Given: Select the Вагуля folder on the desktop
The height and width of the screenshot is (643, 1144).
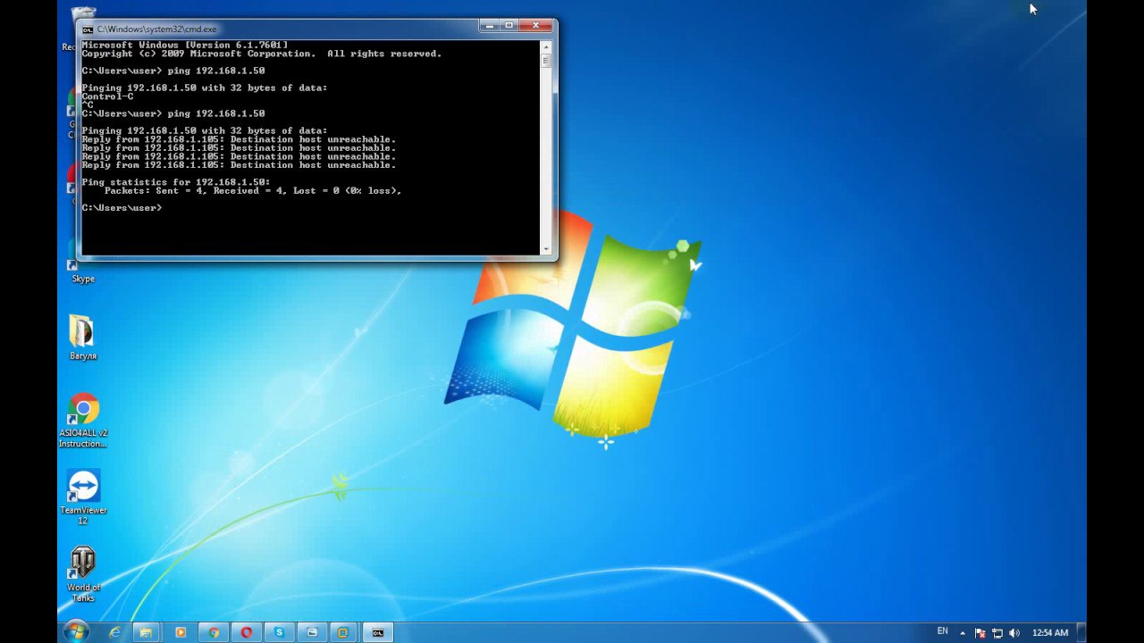Looking at the screenshot, I should pos(83,338).
